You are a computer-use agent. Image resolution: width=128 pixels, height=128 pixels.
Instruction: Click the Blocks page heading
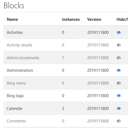click(x=14, y=6)
